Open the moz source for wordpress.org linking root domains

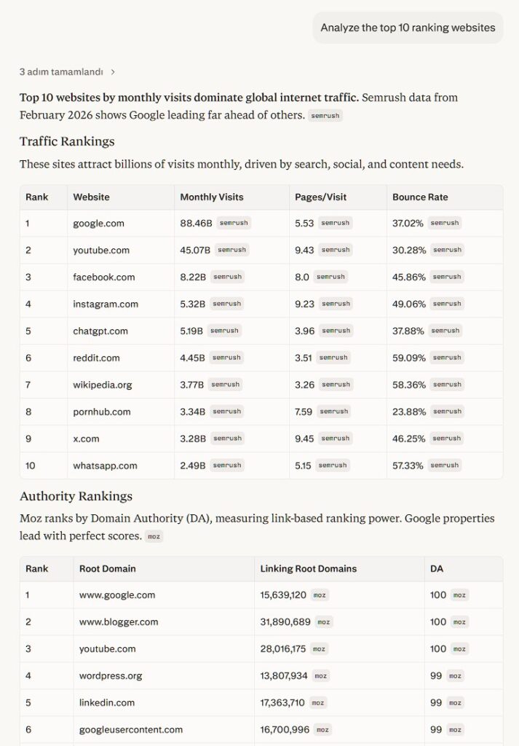click(321, 675)
